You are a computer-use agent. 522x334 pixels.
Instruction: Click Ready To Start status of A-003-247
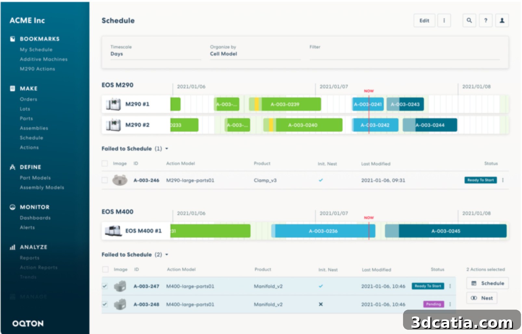[x=428, y=286]
